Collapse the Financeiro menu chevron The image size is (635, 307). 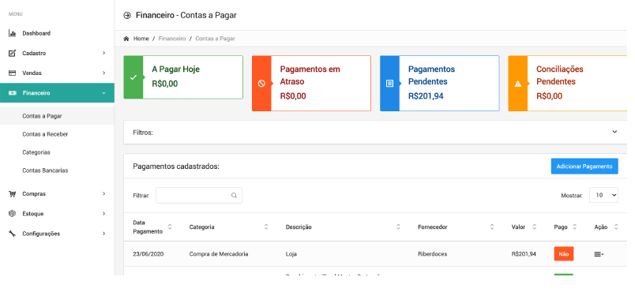click(x=104, y=93)
